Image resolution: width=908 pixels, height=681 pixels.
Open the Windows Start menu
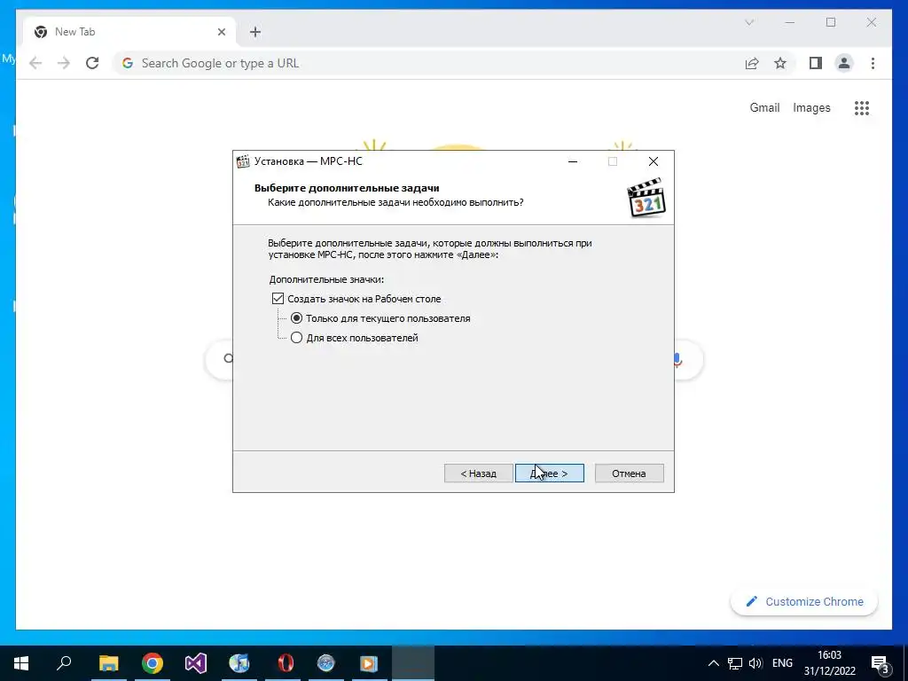point(21,663)
